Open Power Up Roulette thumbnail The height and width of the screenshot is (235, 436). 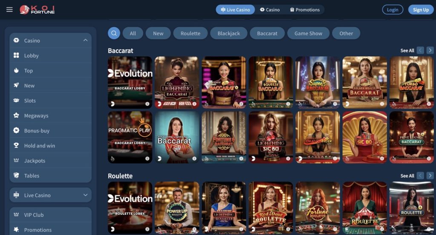[177, 208]
